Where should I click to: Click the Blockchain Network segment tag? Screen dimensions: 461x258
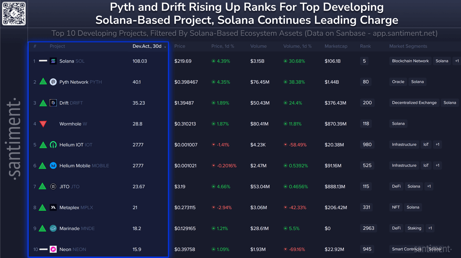[410, 61]
